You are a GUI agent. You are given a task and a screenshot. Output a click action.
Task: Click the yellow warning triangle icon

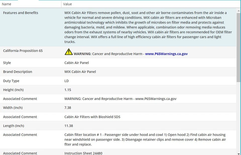click(69, 52)
